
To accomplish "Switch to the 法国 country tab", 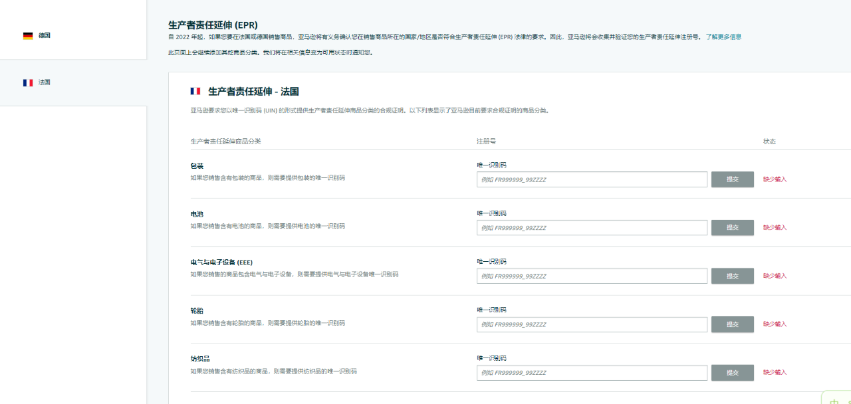I will pos(45,82).
